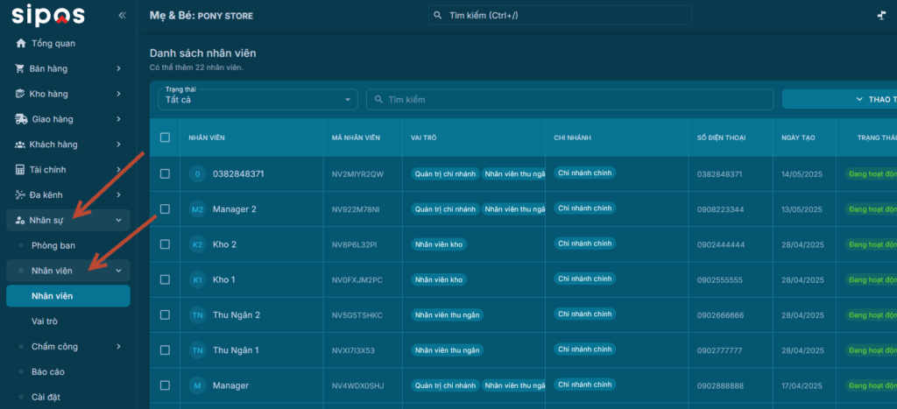This screenshot has height=409, width=897.
Task: Expand Chấm công submenu chevron
Action: click(118, 347)
